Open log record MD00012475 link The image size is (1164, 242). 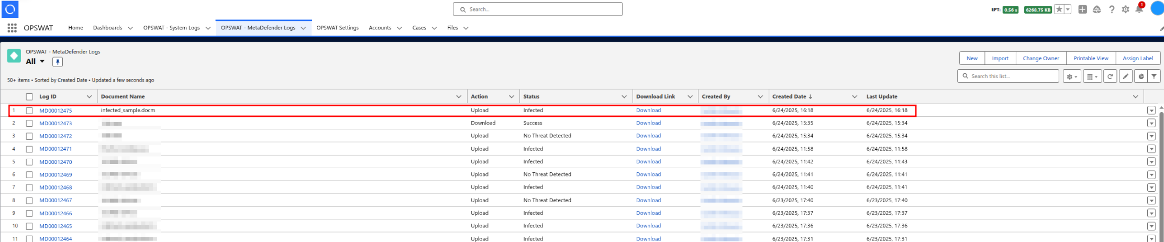(x=56, y=111)
